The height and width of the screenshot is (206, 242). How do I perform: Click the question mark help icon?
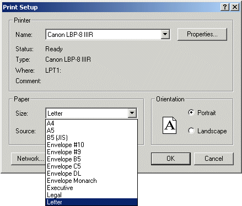[224, 7]
